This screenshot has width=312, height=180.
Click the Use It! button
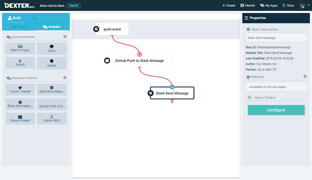pos(74,5)
